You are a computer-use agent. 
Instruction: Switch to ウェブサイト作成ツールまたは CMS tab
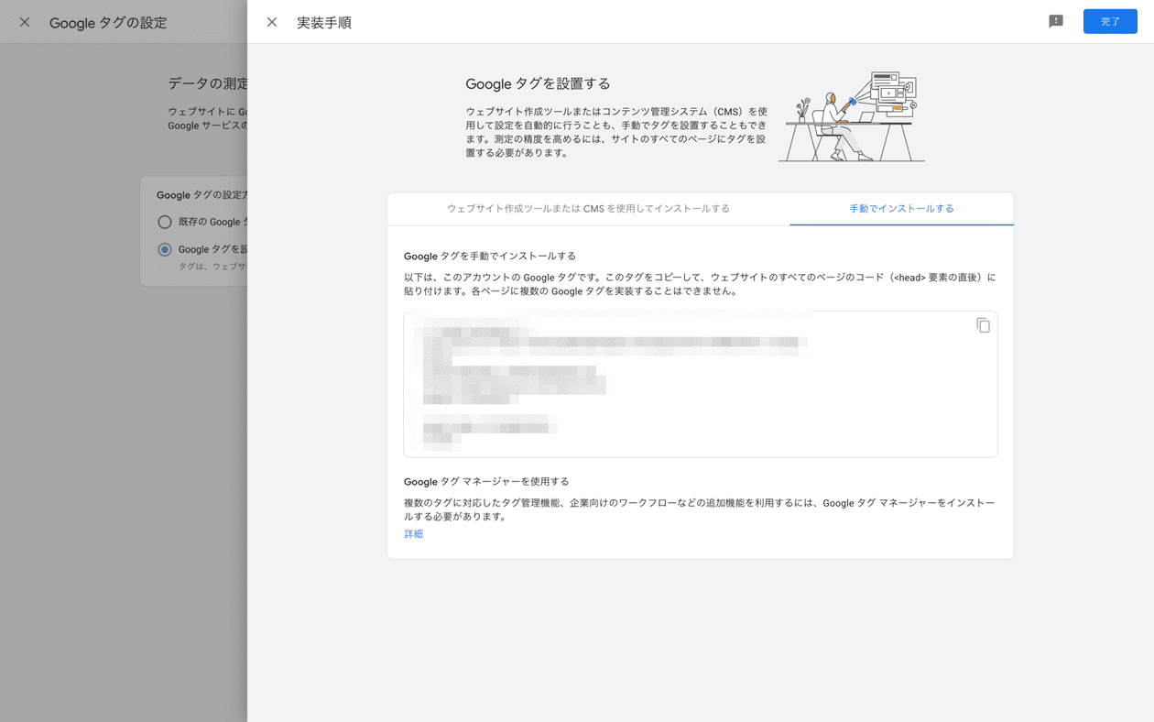[x=588, y=209]
